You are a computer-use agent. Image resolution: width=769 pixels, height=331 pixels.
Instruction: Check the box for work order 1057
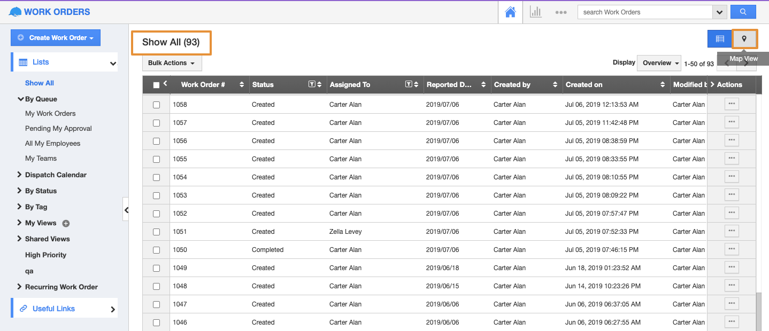tap(157, 123)
